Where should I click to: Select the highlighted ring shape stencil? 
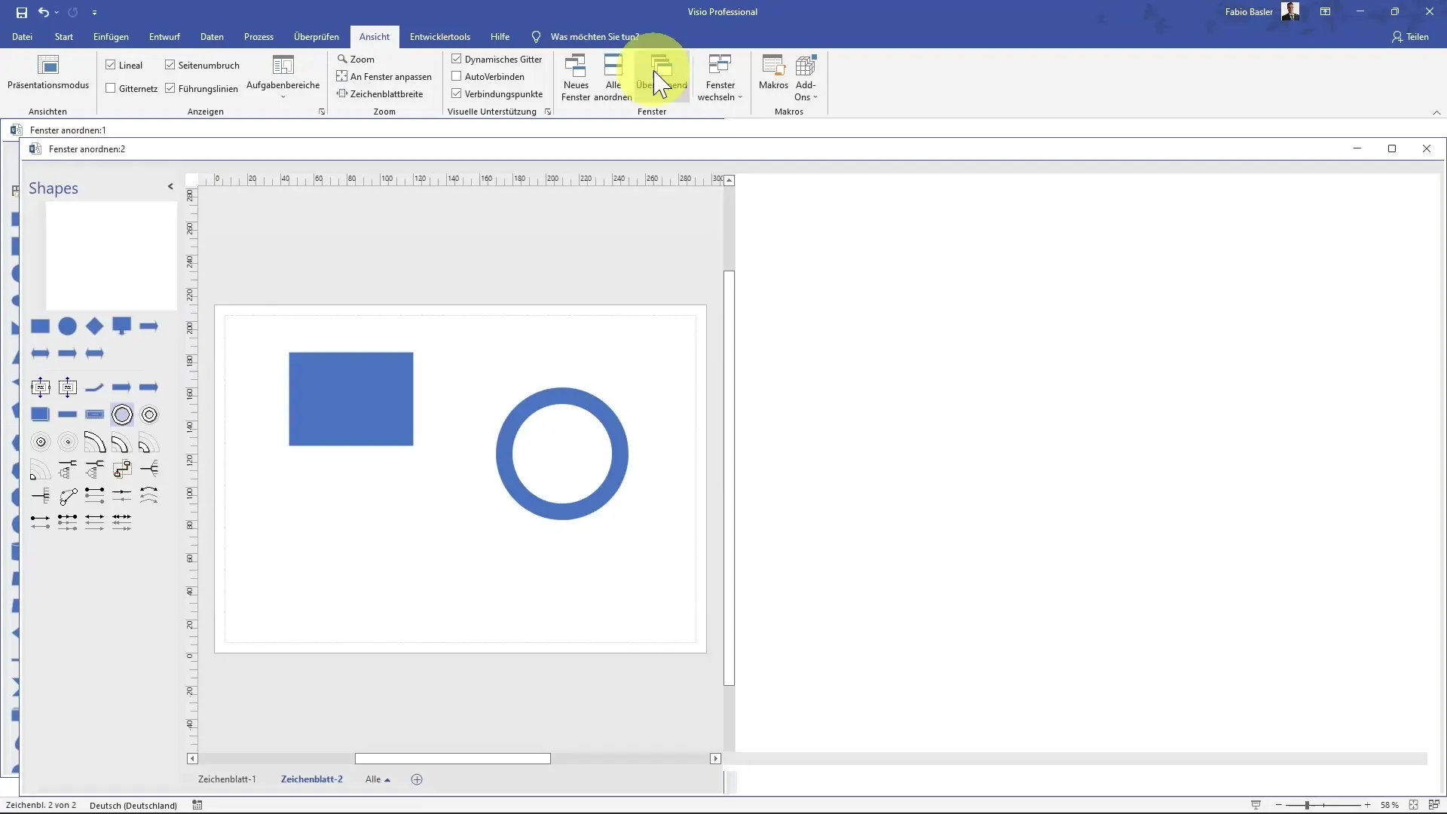(x=122, y=415)
